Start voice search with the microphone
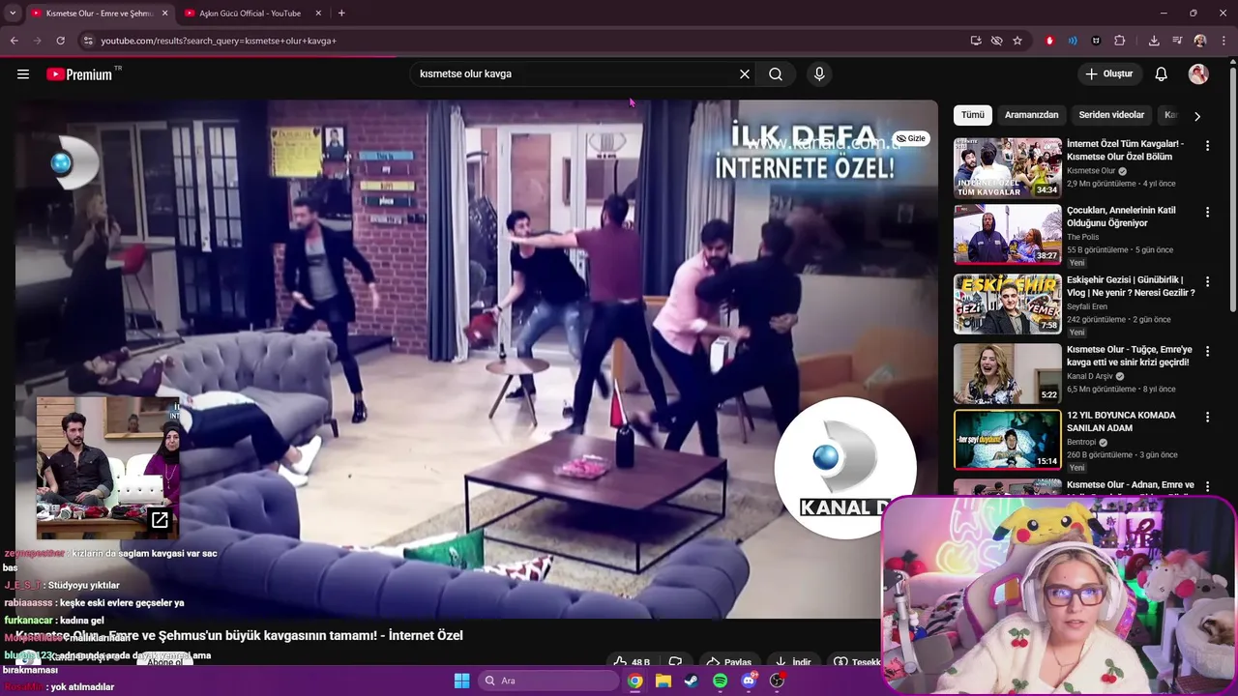1238x696 pixels. point(819,74)
